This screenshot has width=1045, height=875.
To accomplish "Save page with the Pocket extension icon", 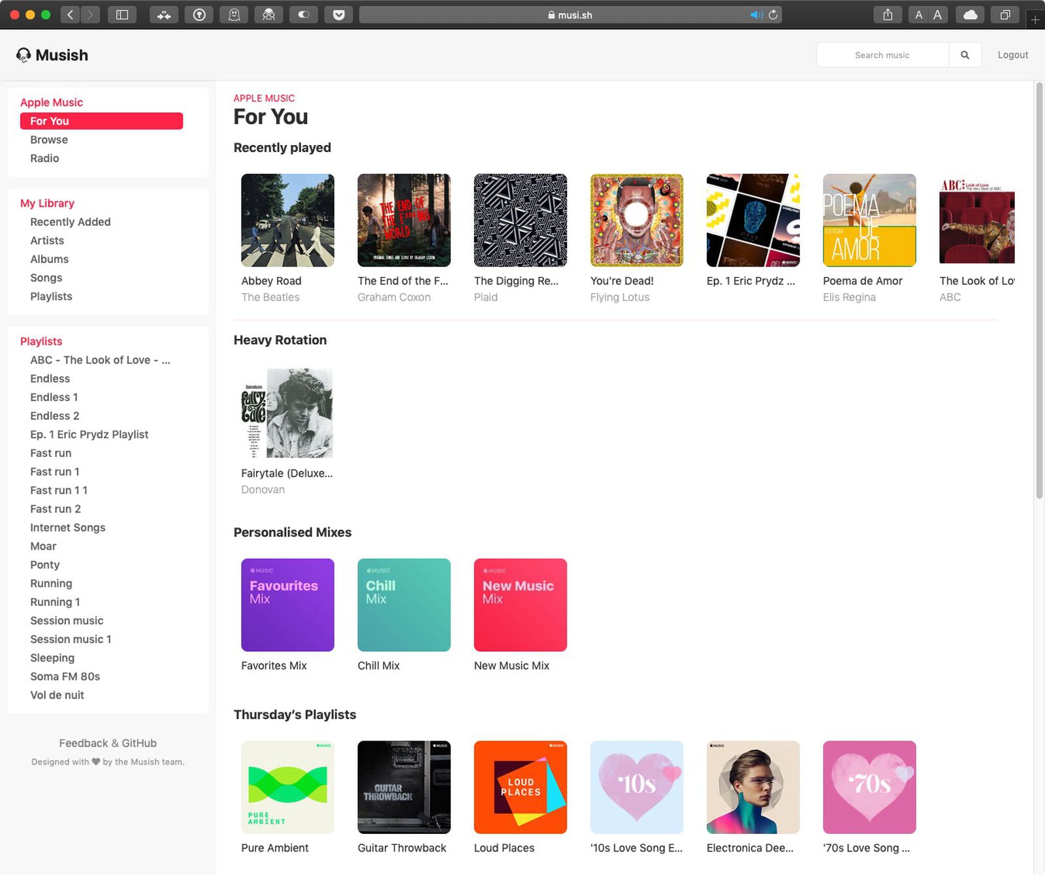I will coord(338,14).
